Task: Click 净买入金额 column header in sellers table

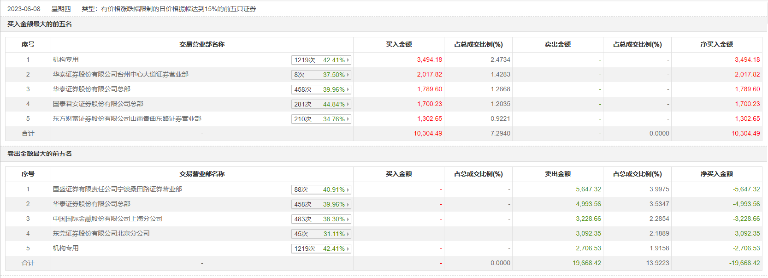Action: click(x=716, y=174)
